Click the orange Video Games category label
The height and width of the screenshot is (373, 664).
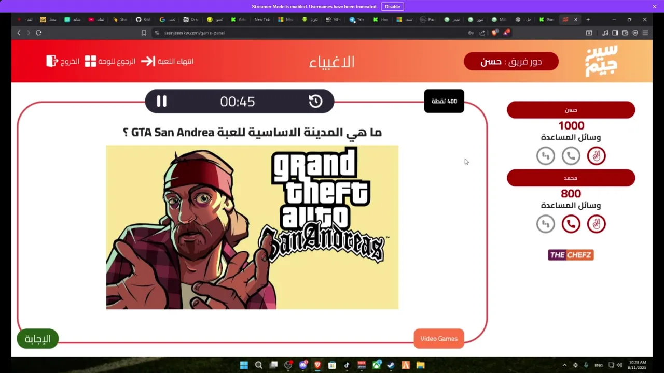(x=439, y=339)
